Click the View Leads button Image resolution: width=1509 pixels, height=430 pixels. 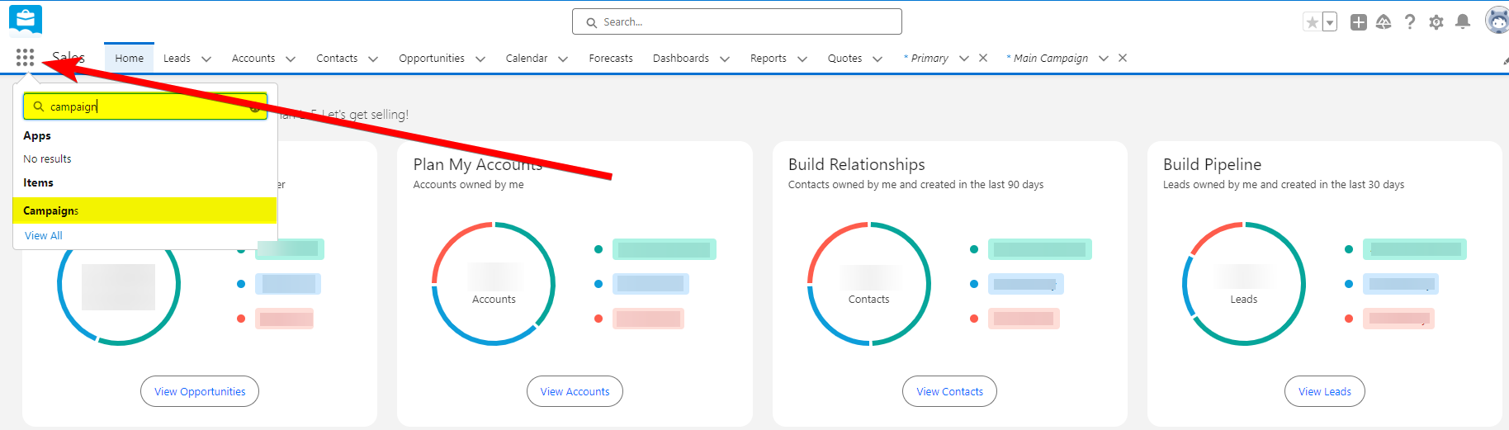[x=1325, y=391]
